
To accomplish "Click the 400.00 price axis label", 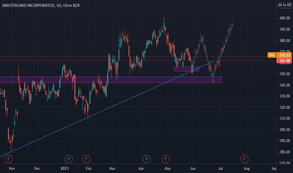I will click(285, 18).
